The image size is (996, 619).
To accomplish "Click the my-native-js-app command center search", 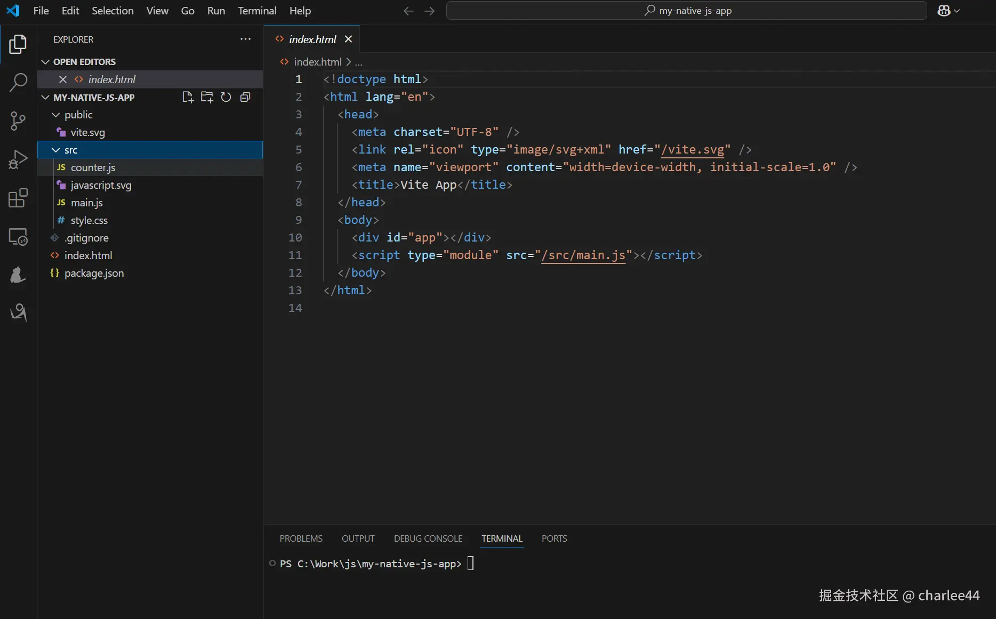I will pos(686,11).
